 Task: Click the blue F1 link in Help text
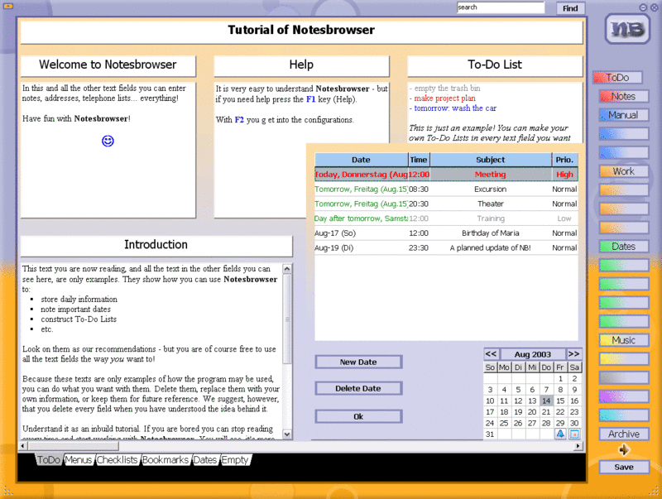(x=311, y=99)
